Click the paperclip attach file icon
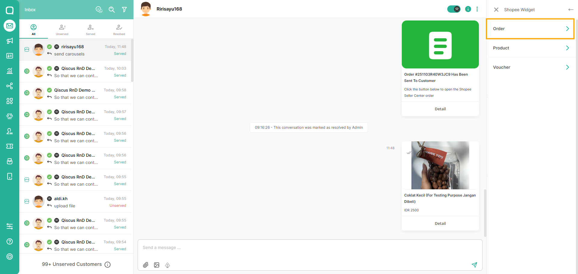This screenshot has width=578, height=274. click(x=146, y=265)
